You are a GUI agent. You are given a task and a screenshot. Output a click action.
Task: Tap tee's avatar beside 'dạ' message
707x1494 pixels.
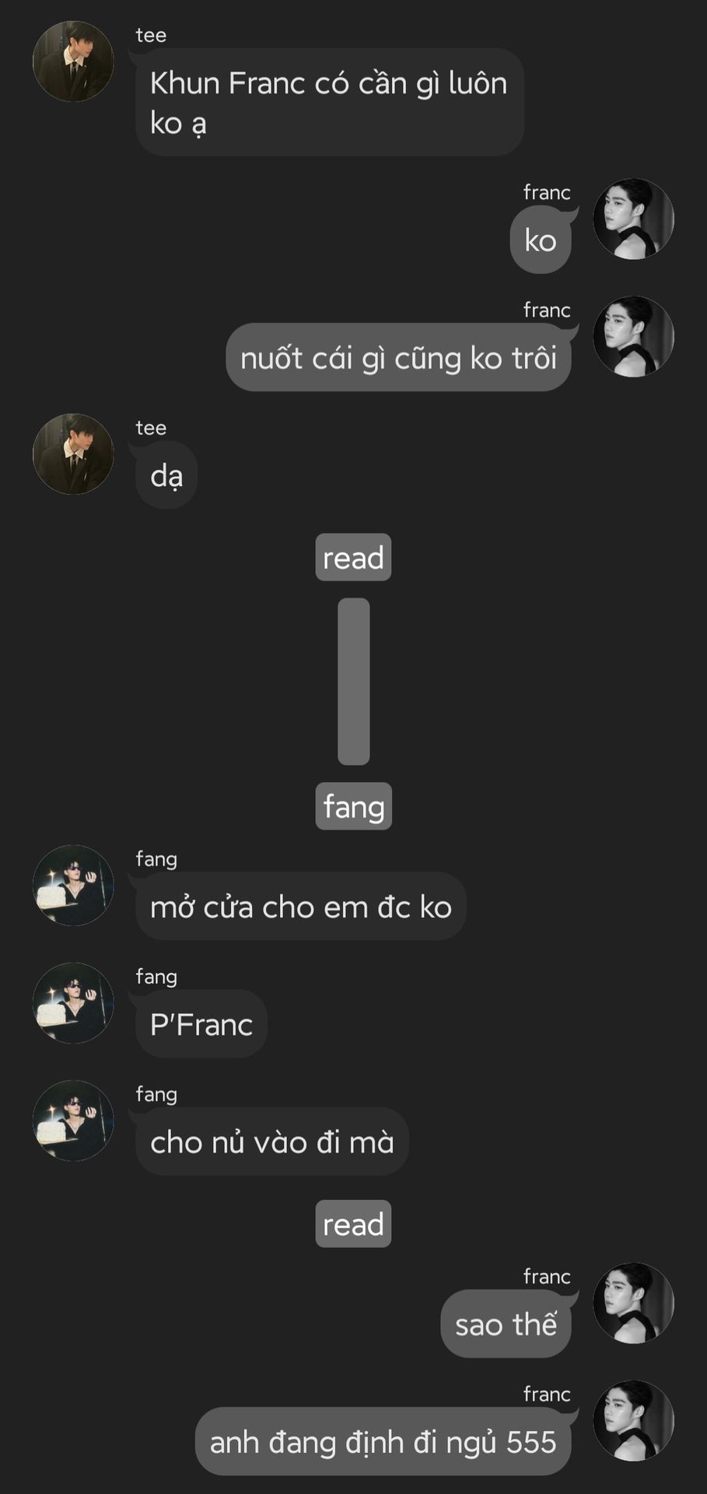(73, 454)
